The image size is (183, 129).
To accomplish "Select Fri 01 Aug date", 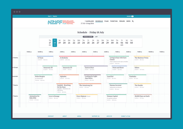I will tap(122, 43).
